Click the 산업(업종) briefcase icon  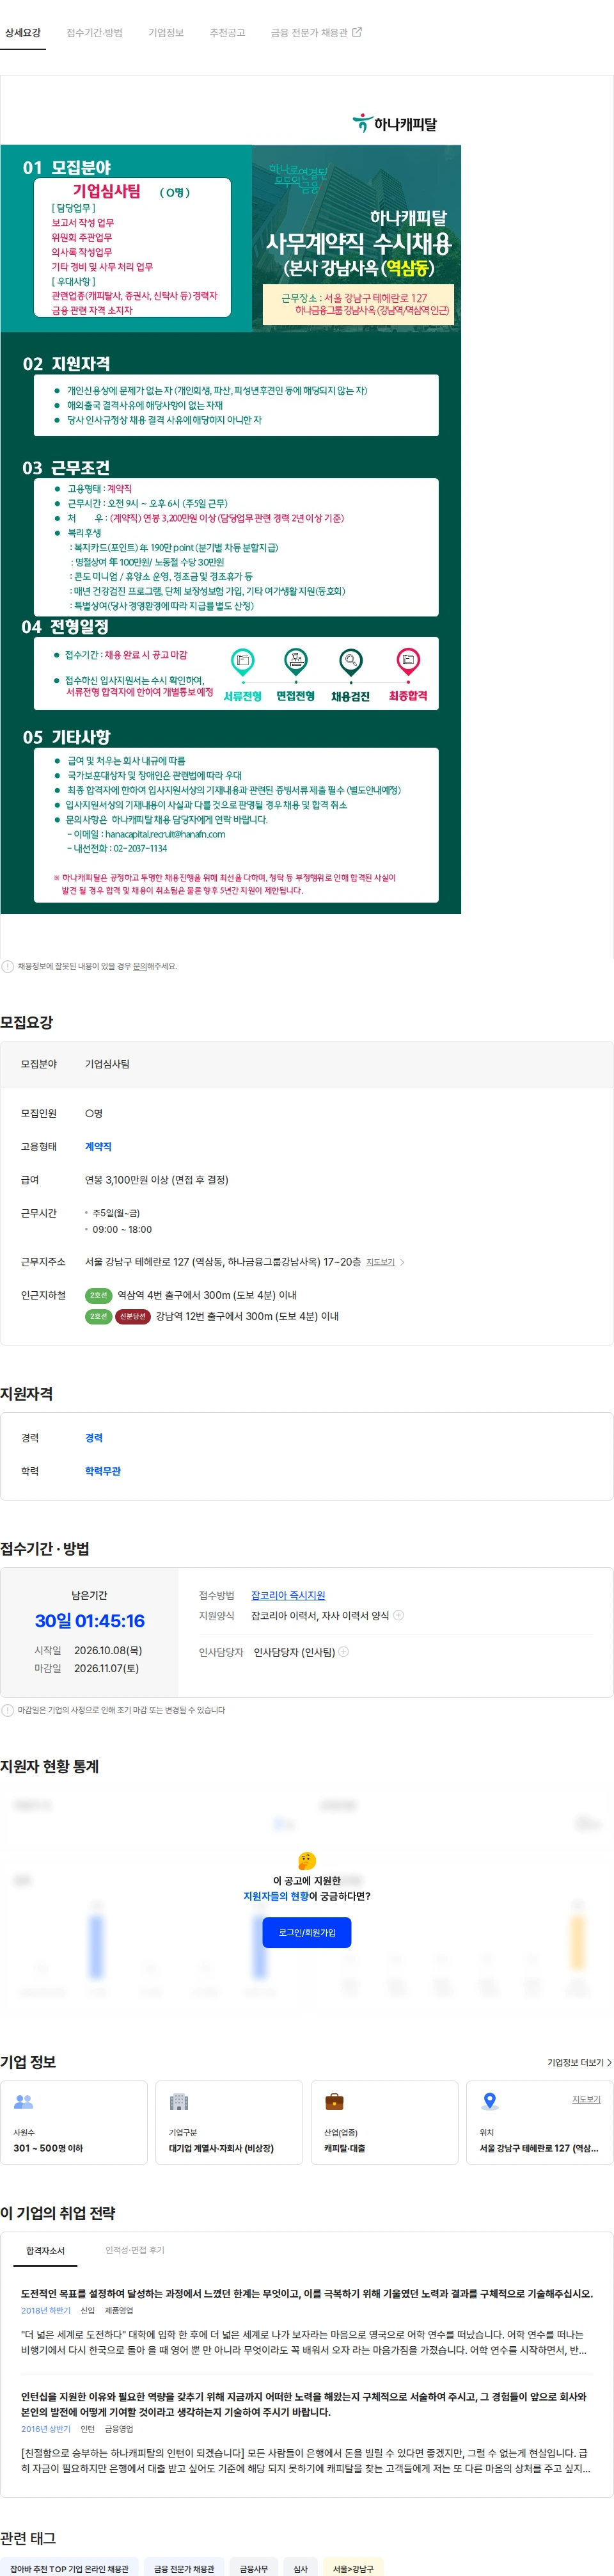tap(335, 2101)
